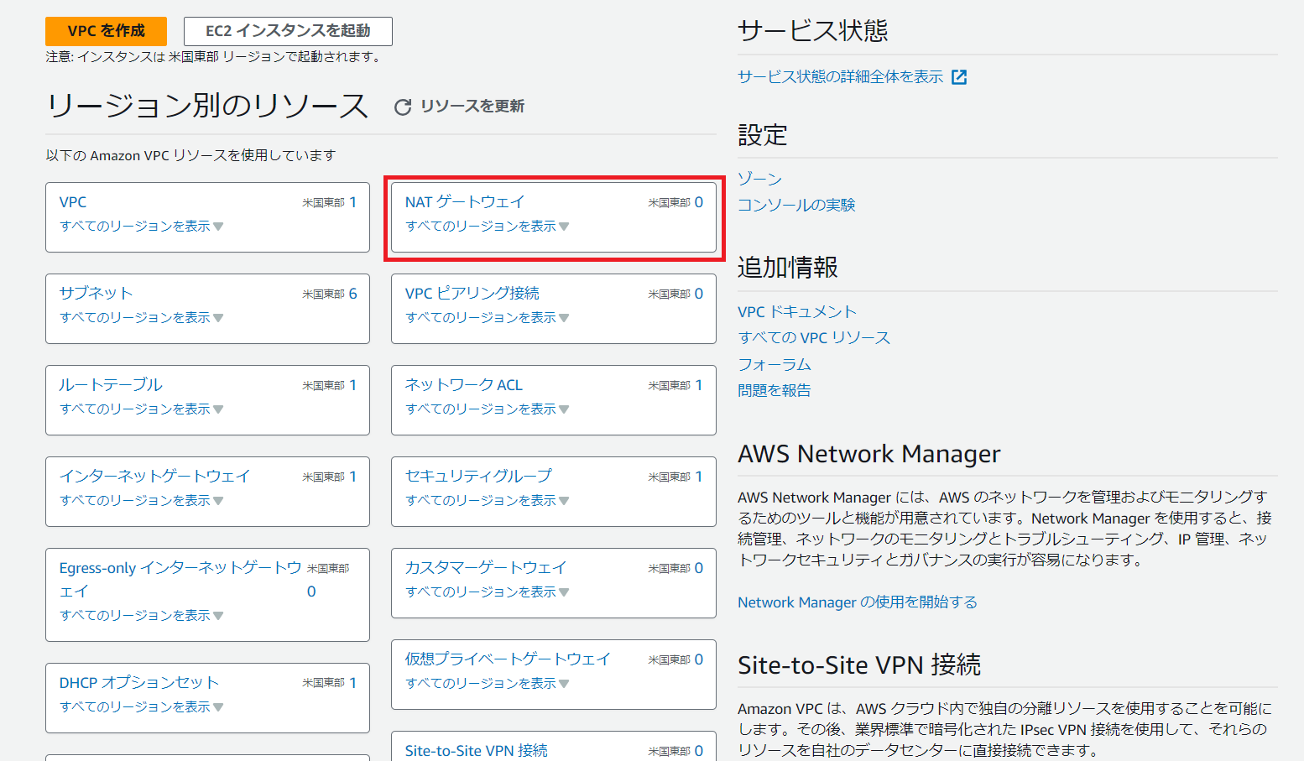Open the DHCP オプションセット link

click(x=138, y=683)
